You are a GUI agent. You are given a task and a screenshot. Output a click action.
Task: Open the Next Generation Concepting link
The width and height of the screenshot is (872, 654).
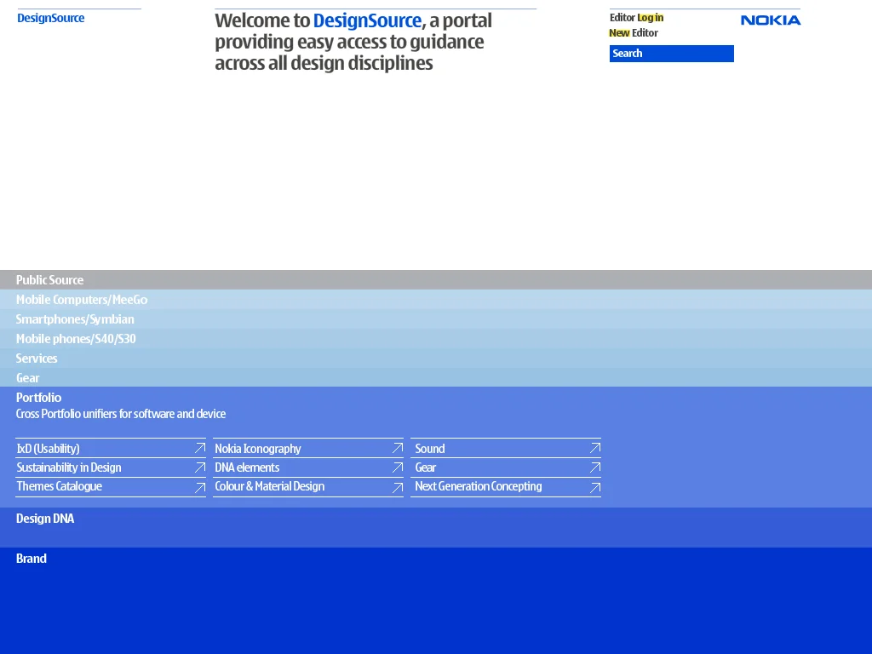pyautogui.click(x=479, y=486)
